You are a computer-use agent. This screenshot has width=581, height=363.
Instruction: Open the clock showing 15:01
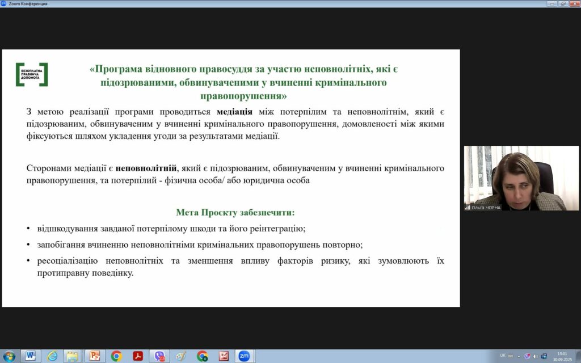pyautogui.click(x=562, y=356)
